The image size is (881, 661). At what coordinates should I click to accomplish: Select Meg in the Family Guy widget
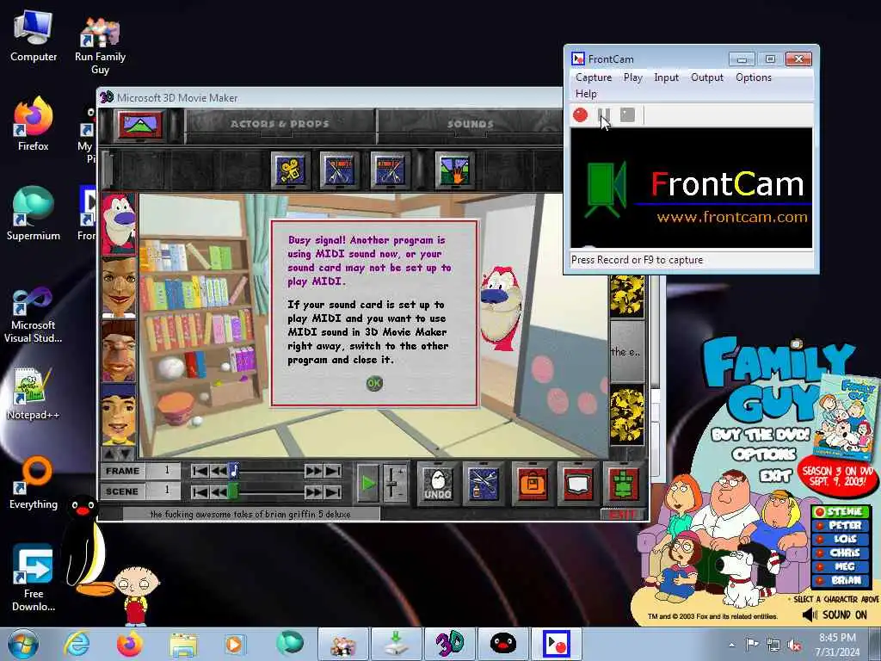click(841, 566)
